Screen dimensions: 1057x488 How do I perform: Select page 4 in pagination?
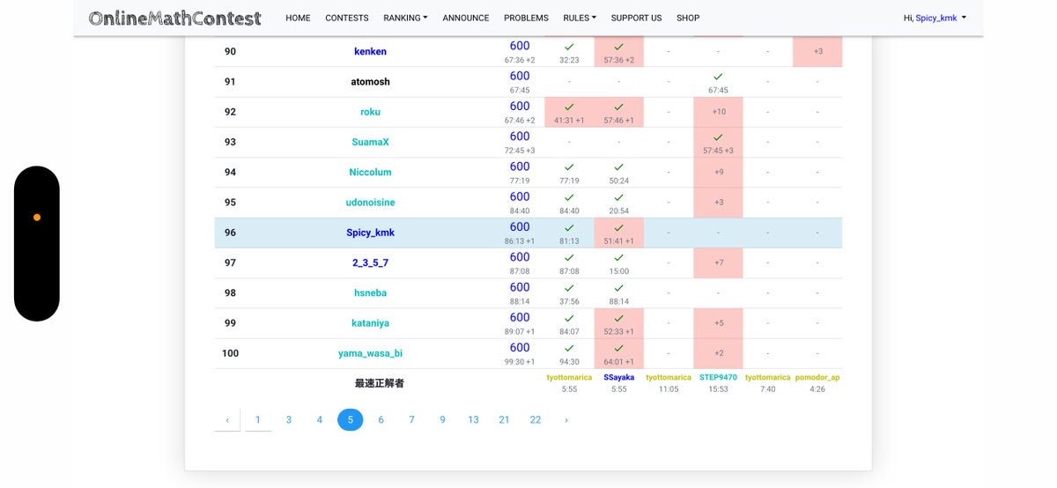tap(320, 420)
